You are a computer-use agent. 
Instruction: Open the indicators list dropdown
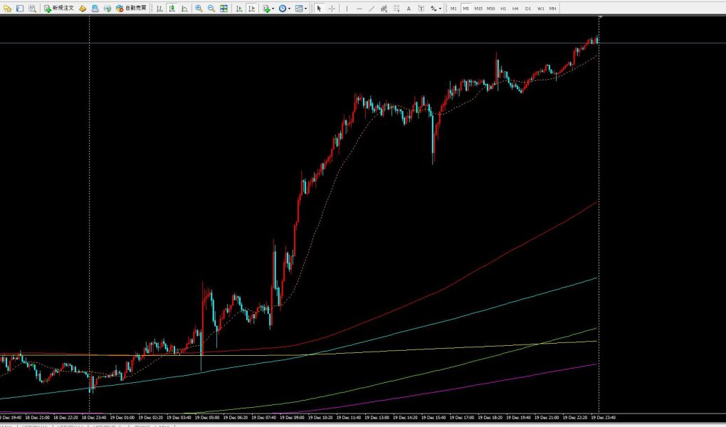pos(268,9)
